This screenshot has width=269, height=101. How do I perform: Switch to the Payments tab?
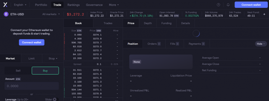pos(196,44)
